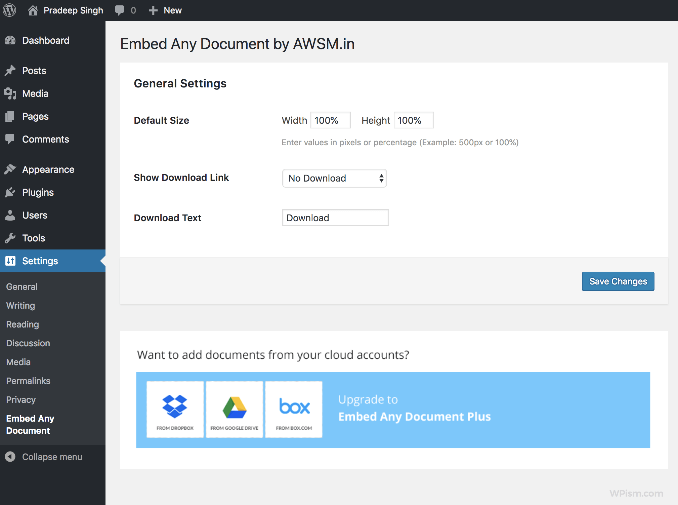Click the WordPress logo in the toolbar
Image resolution: width=678 pixels, height=505 pixels.
tap(9, 10)
